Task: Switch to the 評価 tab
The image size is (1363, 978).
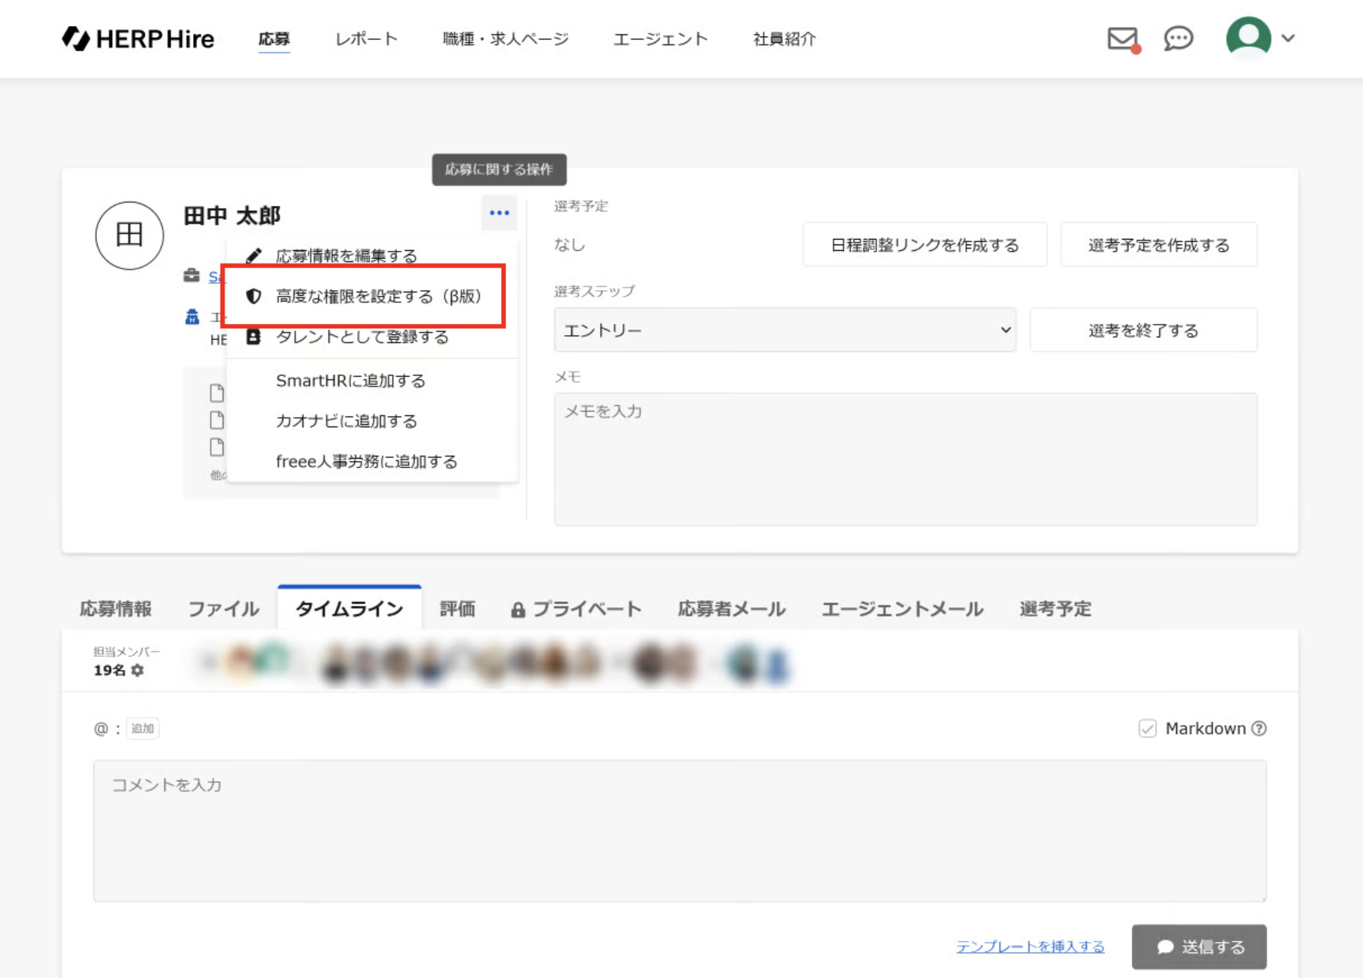Action: 457,608
